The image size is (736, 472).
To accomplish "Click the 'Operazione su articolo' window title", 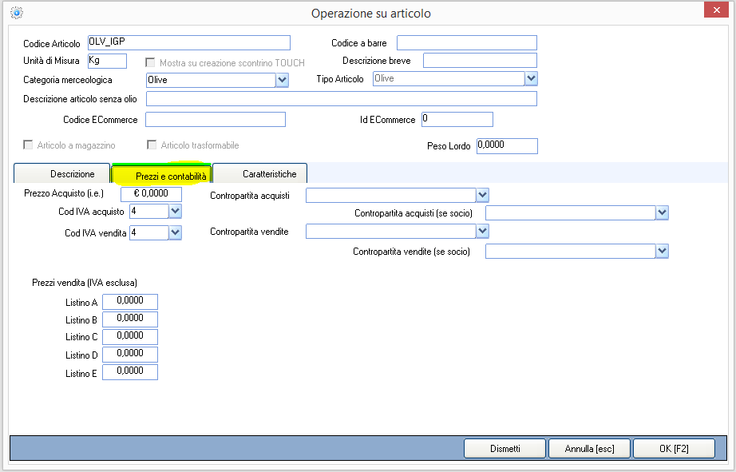I will tap(371, 13).
